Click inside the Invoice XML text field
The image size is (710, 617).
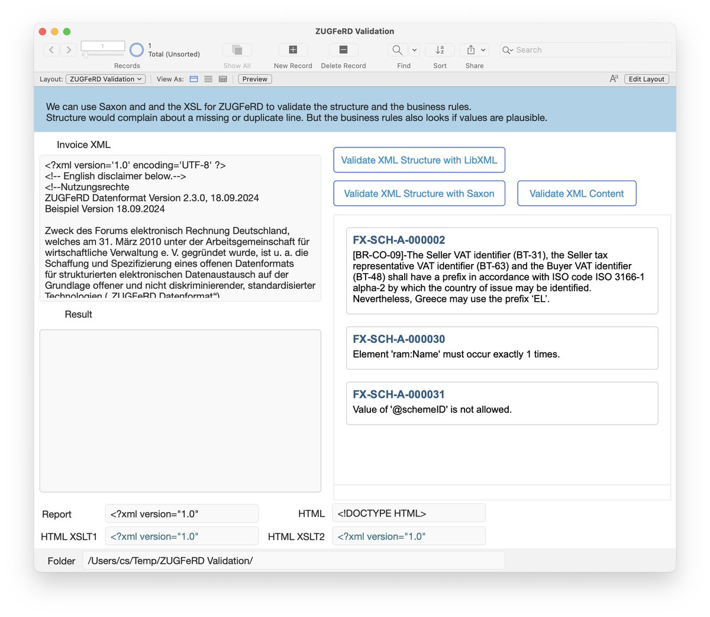180,229
